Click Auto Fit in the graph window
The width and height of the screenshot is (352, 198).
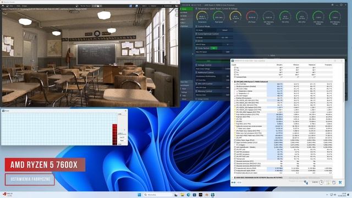coord(122,137)
